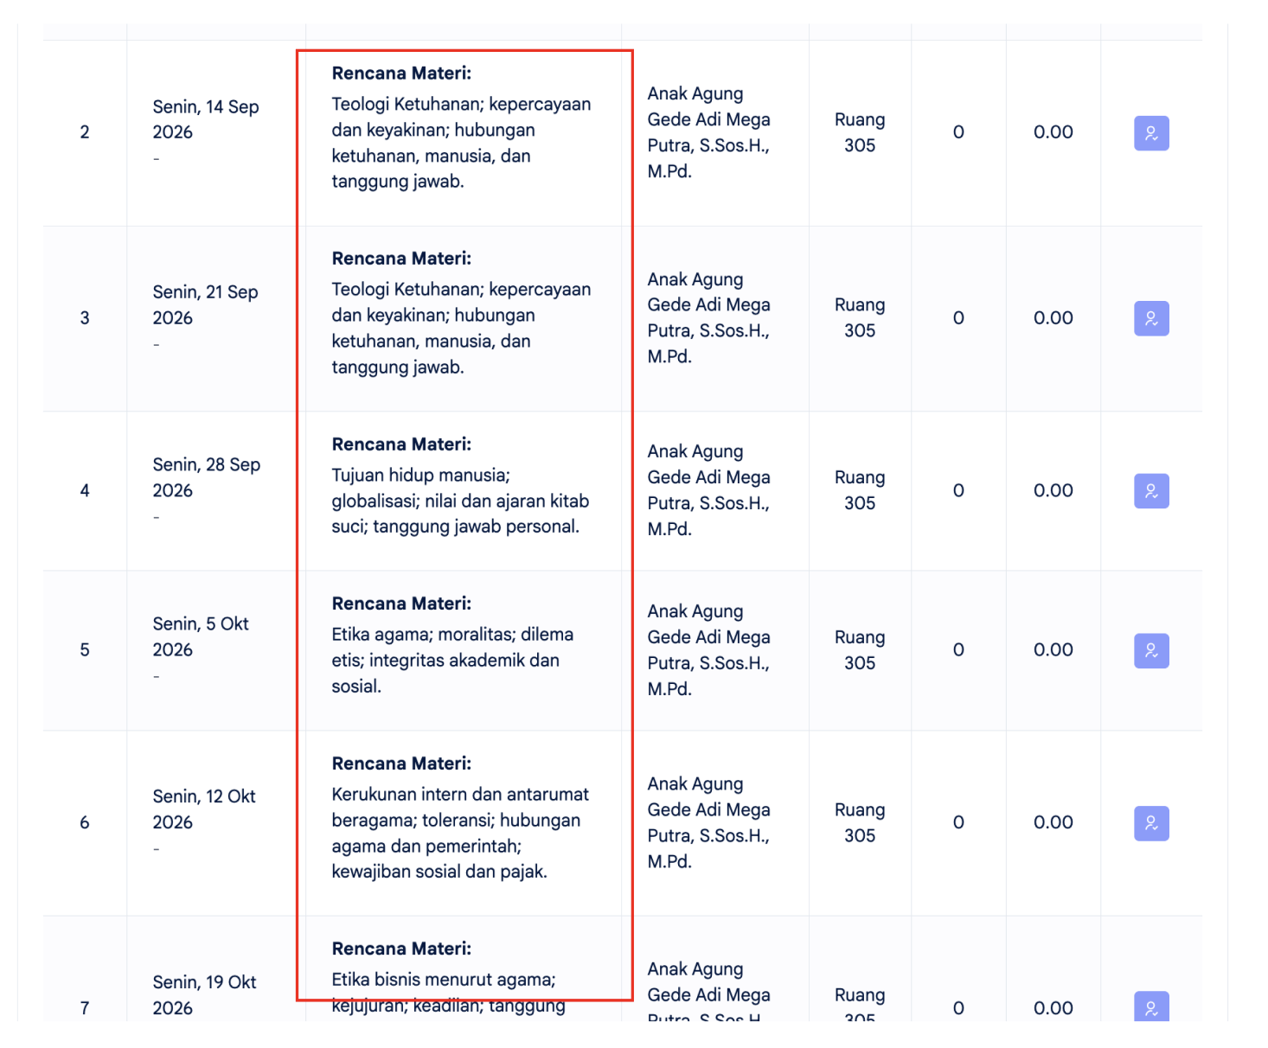Select the date Senin, 21 Sep 2026
The image size is (1268, 1048).
(206, 304)
